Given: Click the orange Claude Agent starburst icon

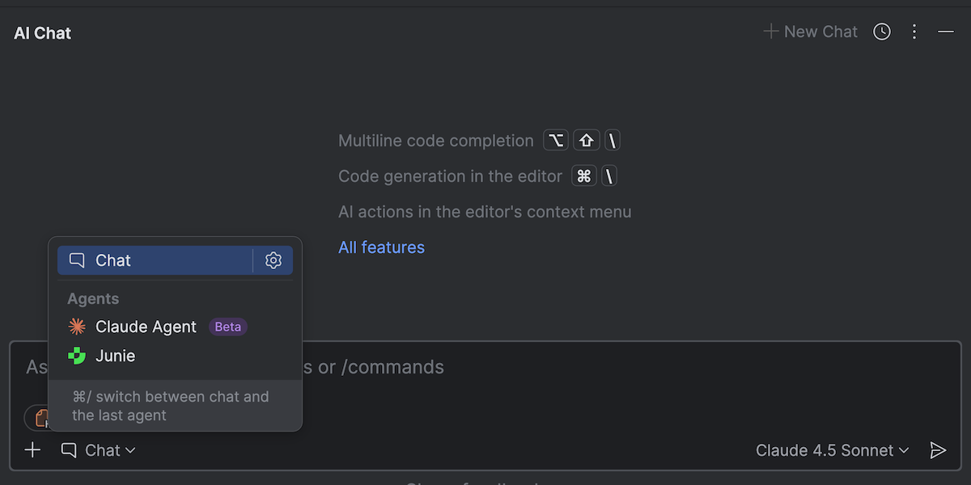Looking at the screenshot, I should [77, 327].
